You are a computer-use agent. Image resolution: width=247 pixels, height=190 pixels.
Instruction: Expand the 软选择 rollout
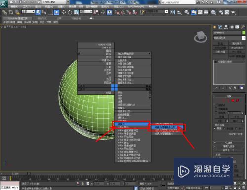coord(229,142)
